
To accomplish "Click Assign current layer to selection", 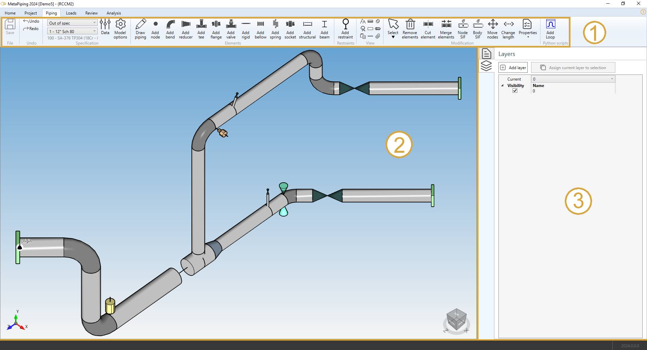I will 573,67.
